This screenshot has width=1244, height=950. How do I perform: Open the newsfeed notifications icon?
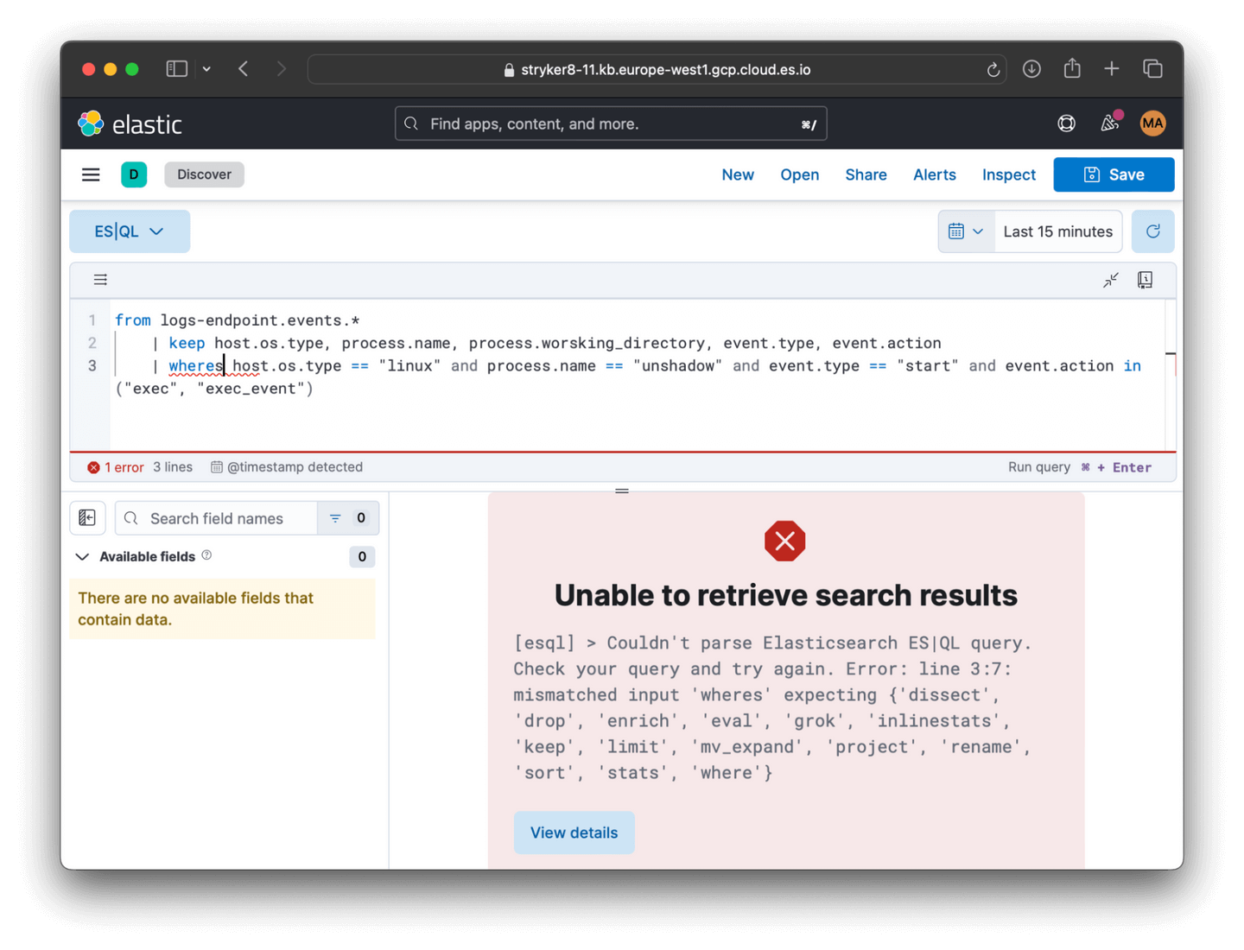coord(1110,123)
